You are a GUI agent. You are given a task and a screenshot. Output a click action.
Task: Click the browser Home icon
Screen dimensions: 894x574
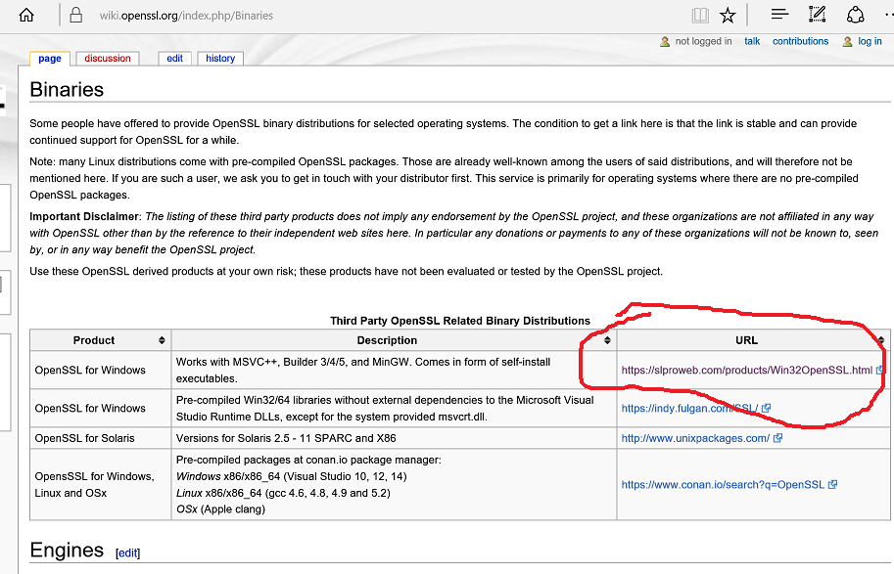[x=26, y=16]
